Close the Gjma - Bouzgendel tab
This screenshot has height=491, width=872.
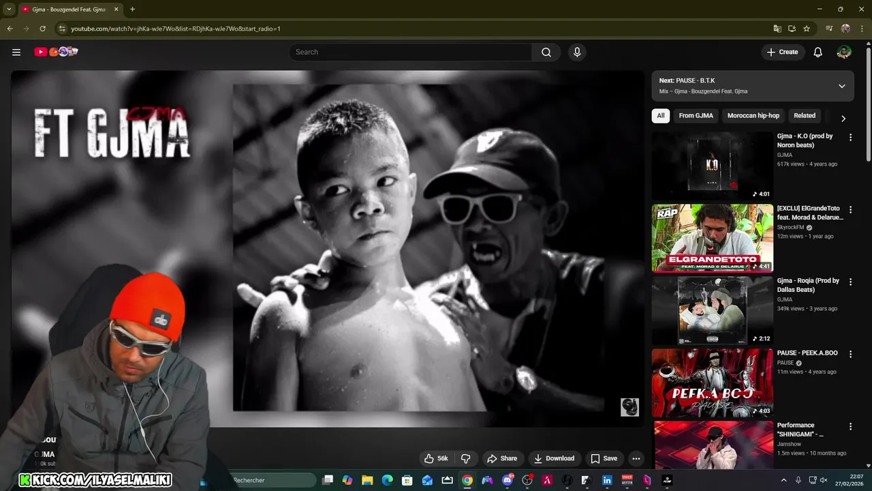(x=115, y=9)
